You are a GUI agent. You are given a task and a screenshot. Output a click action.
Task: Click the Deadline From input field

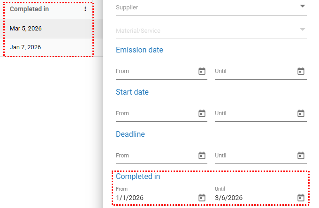click(155, 156)
